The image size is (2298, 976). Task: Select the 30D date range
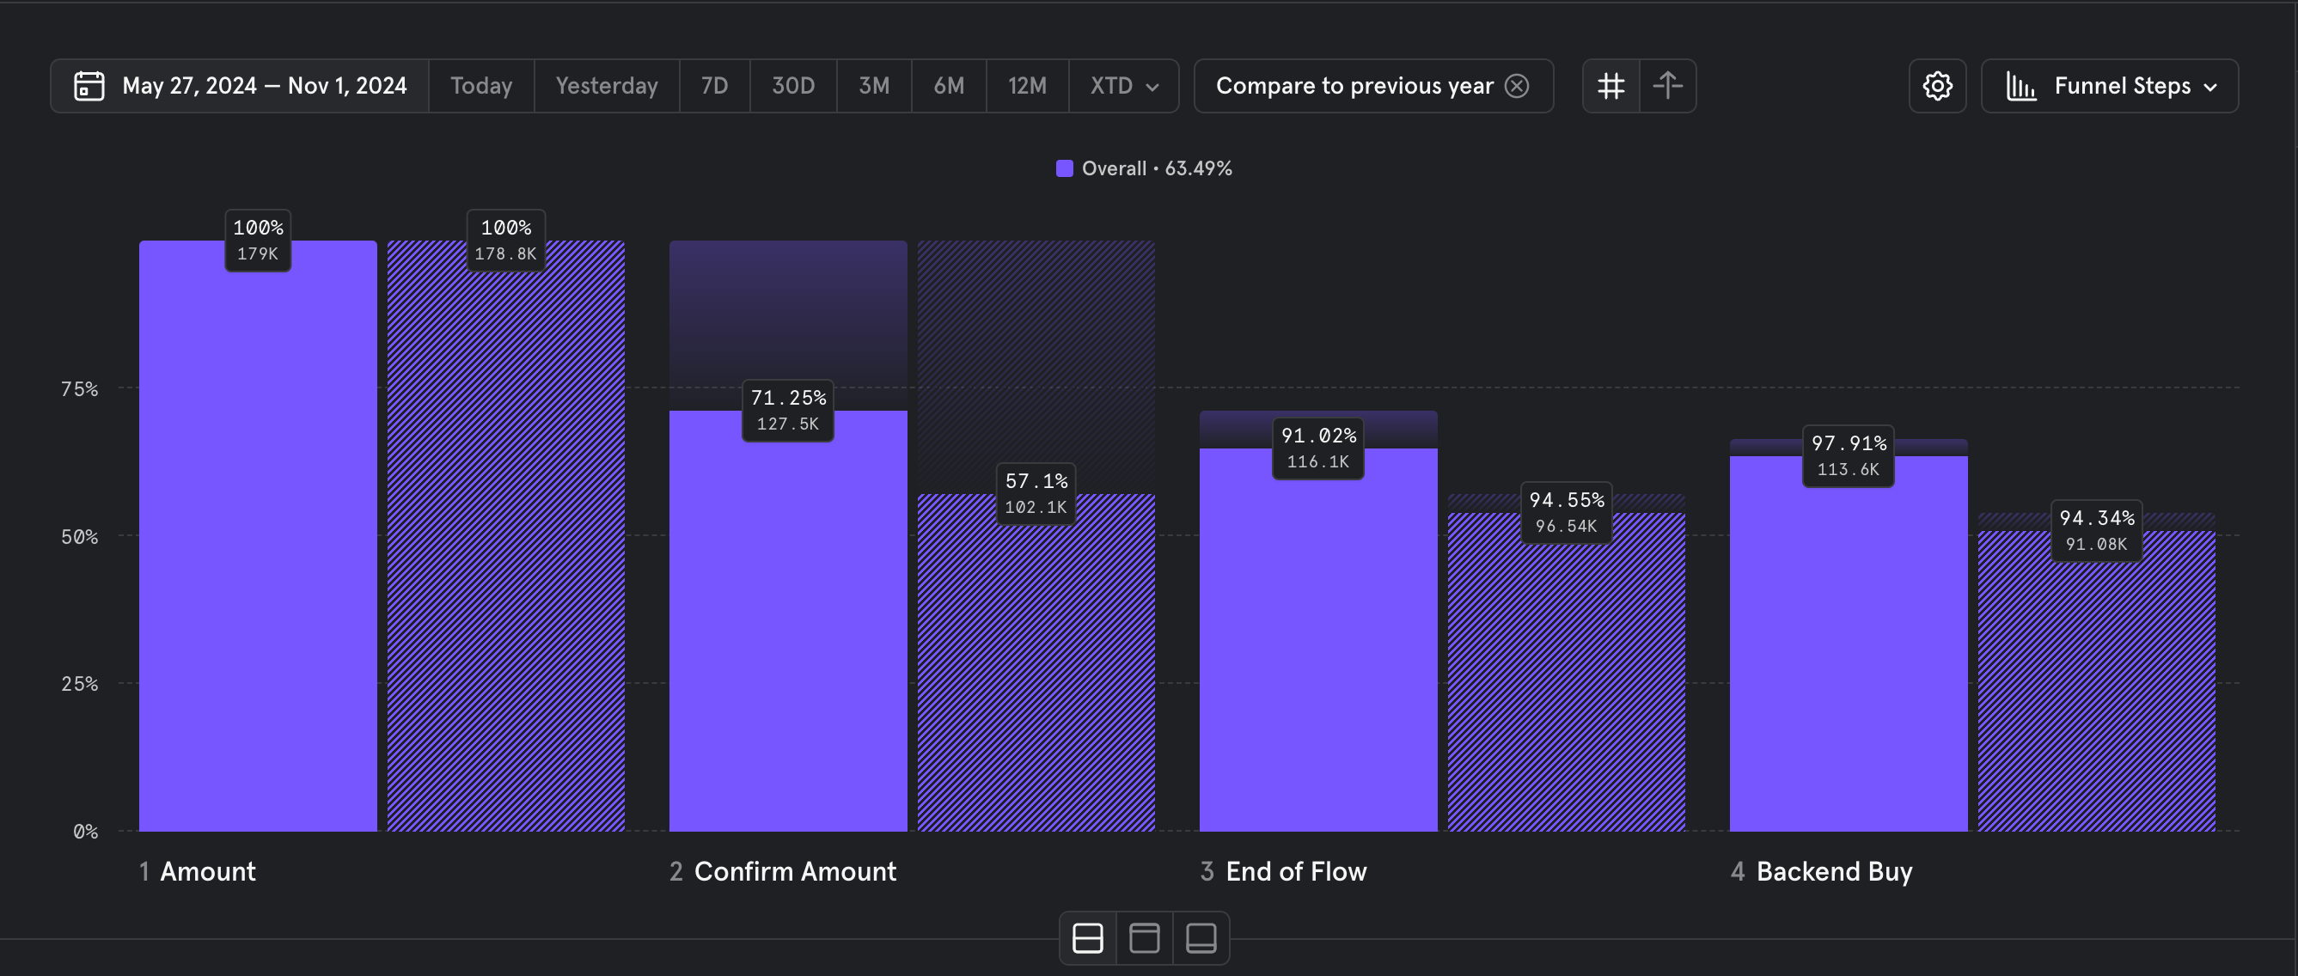(x=792, y=86)
